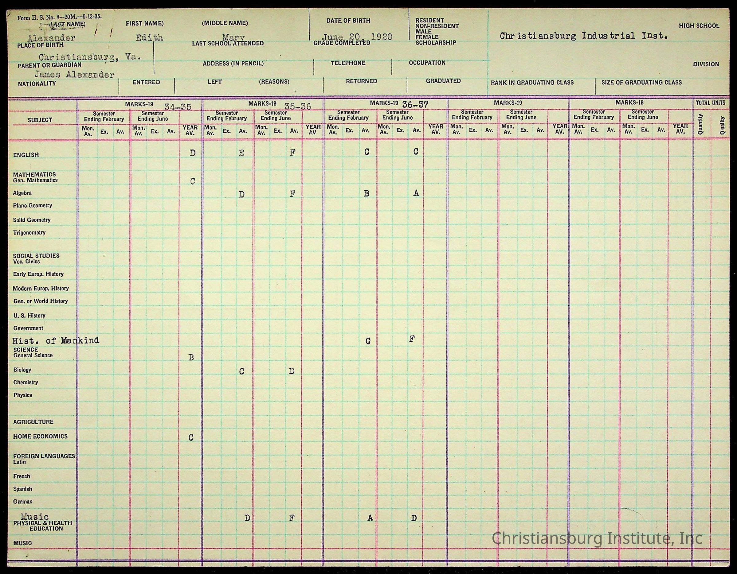The width and height of the screenshot is (737, 574).
Task: Click guardian name 'James Alexander'
Action: (74, 75)
